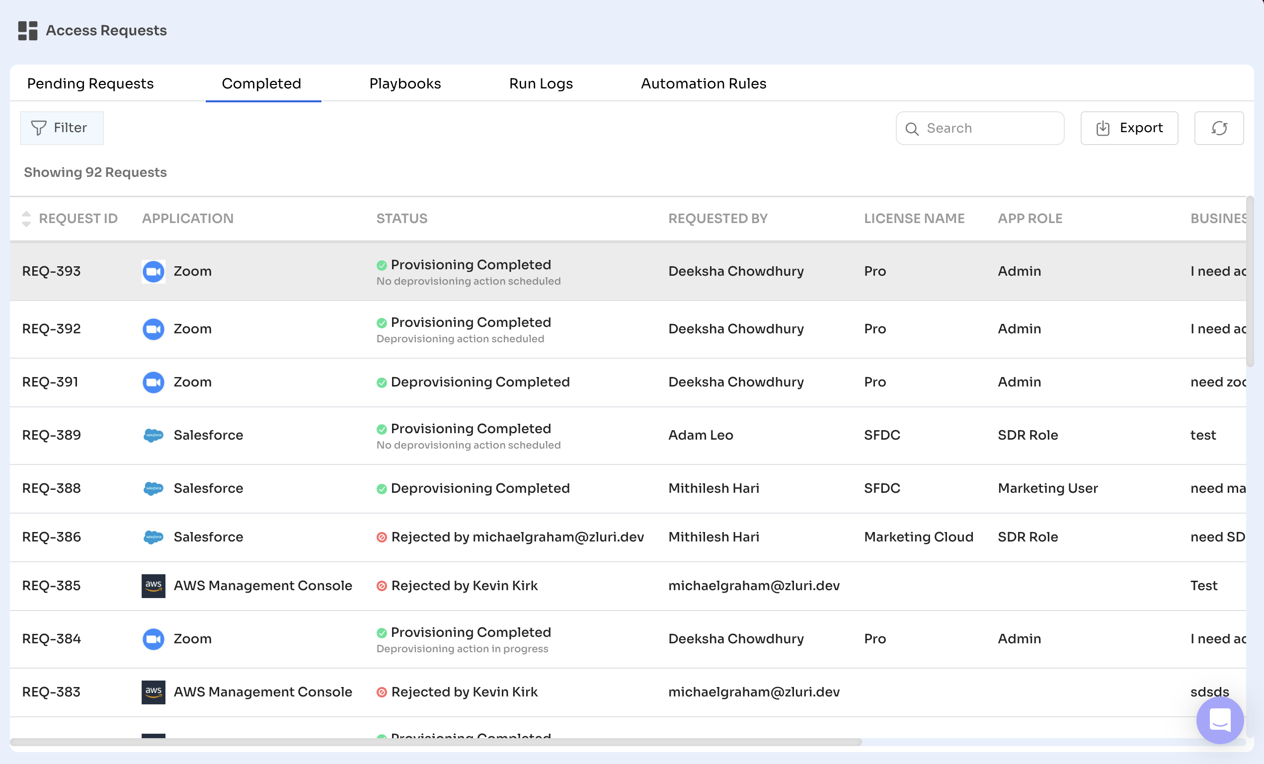The height and width of the screenshot is (764, 1264).
Task: Open request REQ-389
Action: coord(51,435)
